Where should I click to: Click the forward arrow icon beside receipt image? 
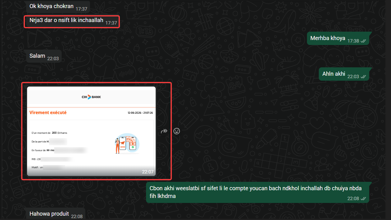164,131
